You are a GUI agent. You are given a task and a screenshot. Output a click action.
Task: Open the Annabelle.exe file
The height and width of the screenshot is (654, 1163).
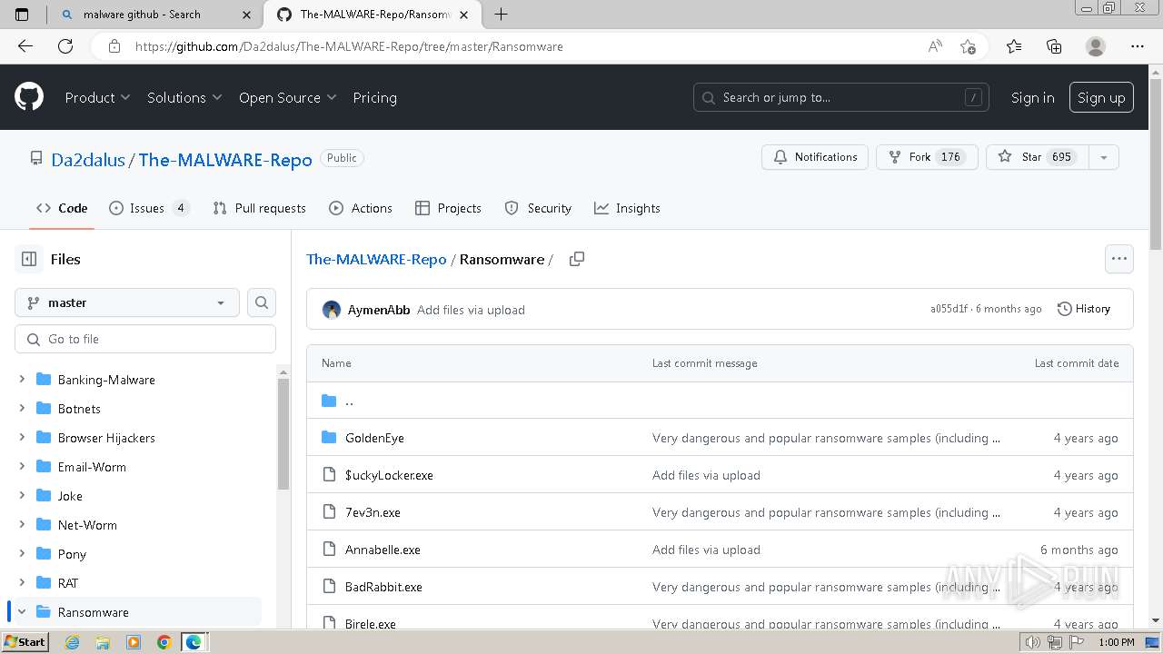click(383, 550)
